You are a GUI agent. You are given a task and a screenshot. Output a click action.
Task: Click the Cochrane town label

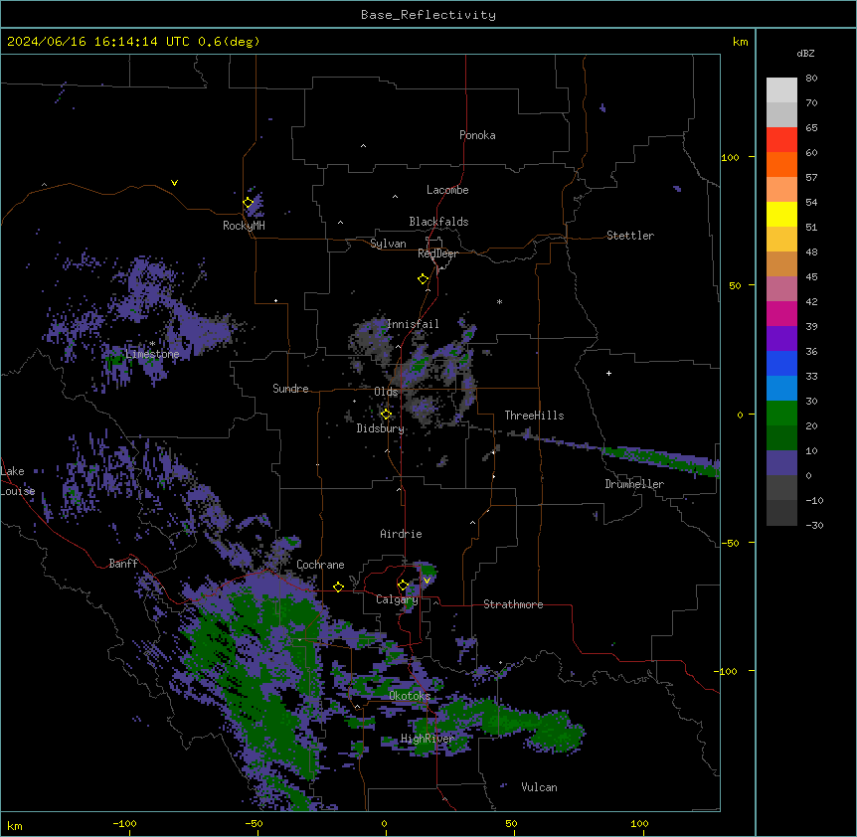[x=320, y=565]
